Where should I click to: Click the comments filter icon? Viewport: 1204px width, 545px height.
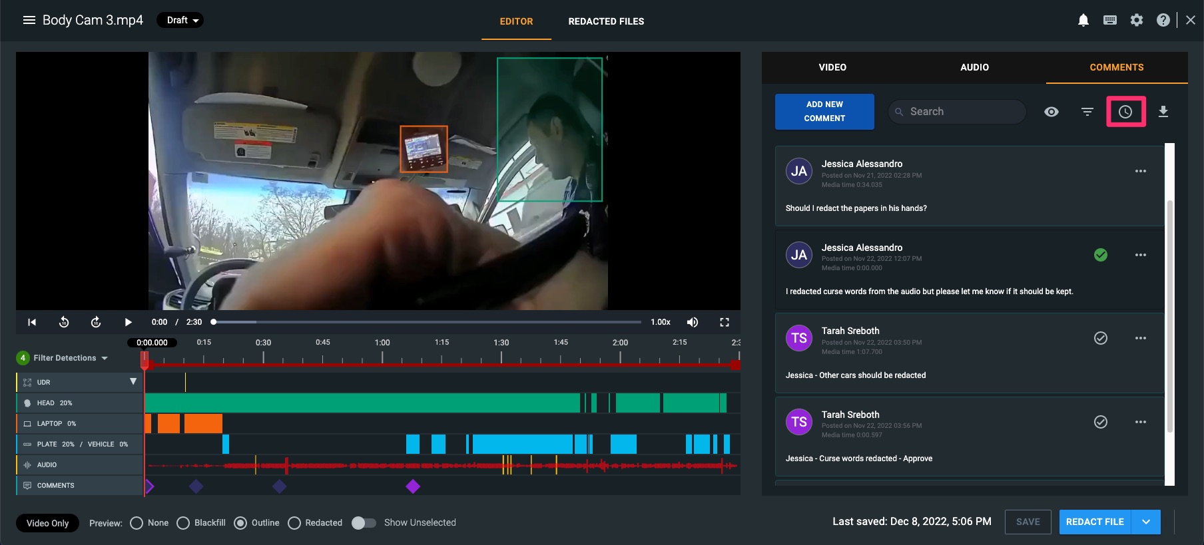click(x=1087, y=112)
